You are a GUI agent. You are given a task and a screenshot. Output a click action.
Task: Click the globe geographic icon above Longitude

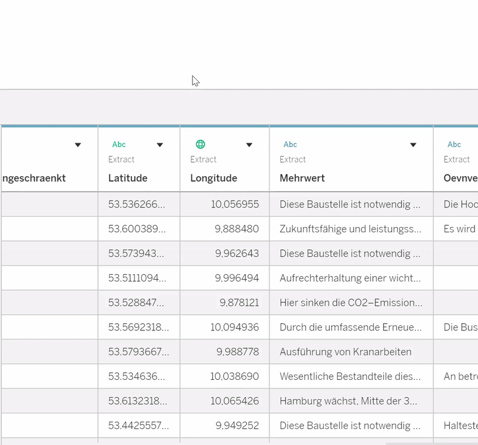pyautogui.click(x=201, y=145)
